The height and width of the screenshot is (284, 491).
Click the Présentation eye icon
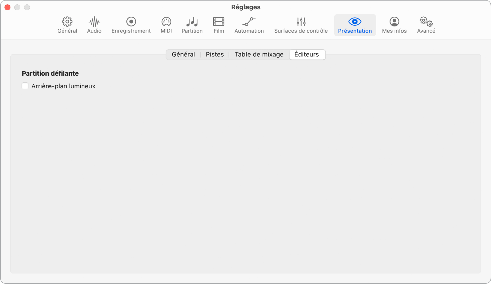355,22
